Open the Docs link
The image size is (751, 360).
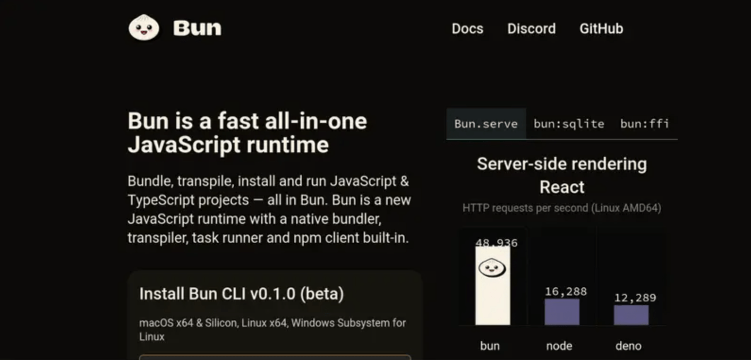point(467,29)
